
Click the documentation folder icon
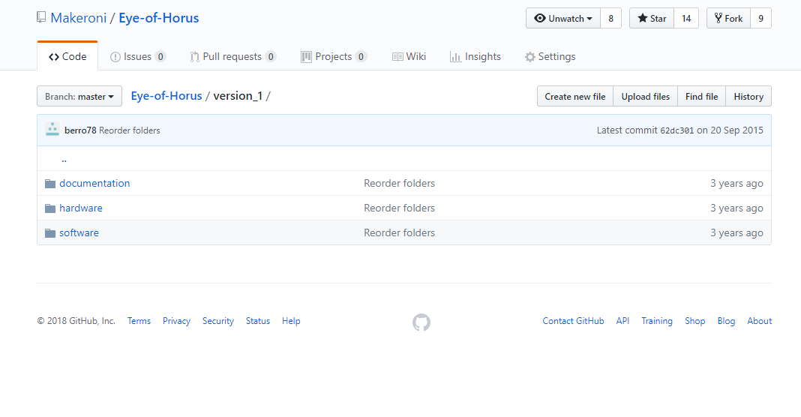click(x=50, y=184)
